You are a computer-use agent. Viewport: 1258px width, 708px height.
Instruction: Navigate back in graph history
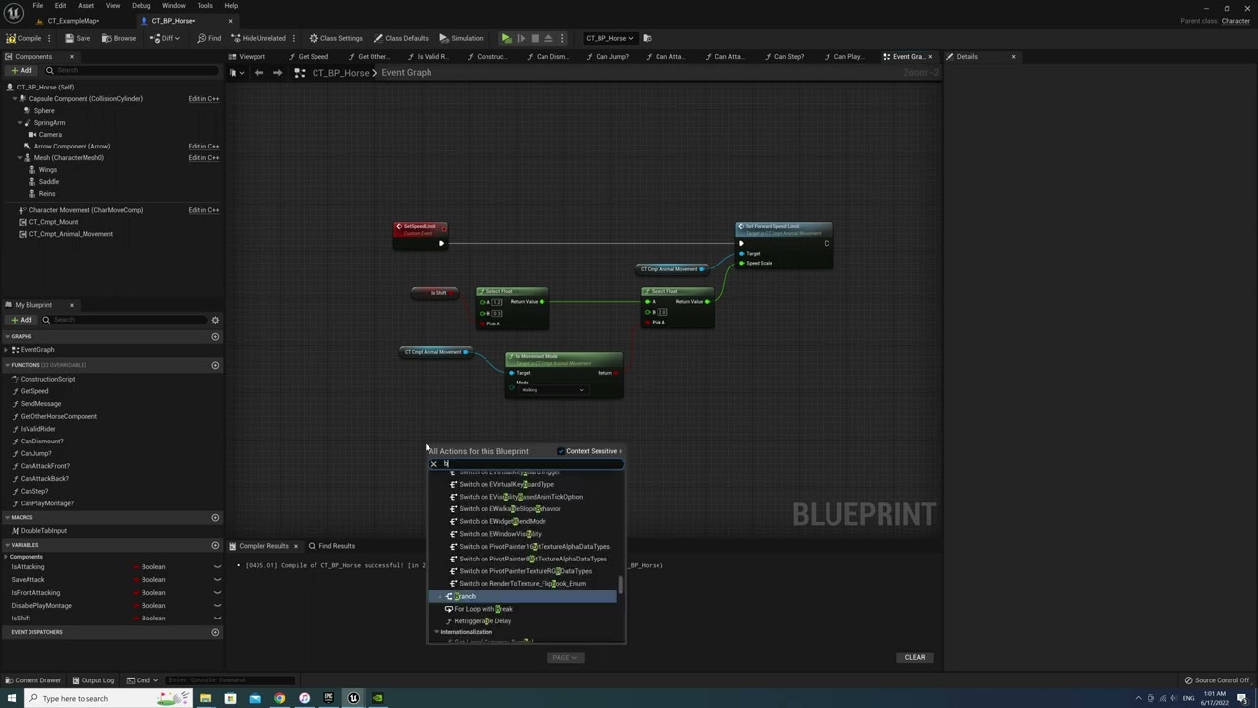[x=258, y=73]
